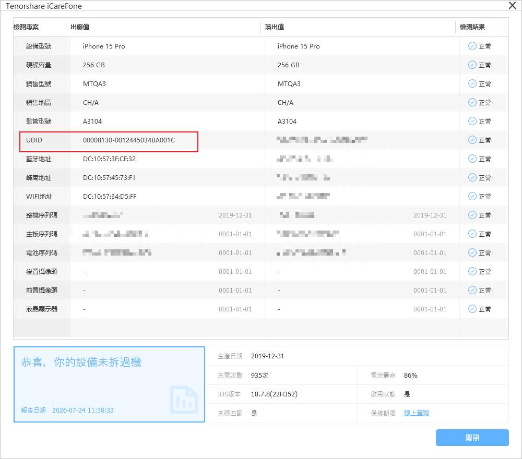
Task: Click cellular address DC:10:57:45:73:F1
Action: pos(109,178)
